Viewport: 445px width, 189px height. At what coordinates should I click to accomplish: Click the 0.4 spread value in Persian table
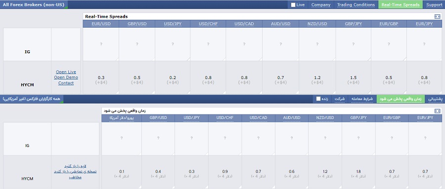pyautogui.click(x=158, y=171)
